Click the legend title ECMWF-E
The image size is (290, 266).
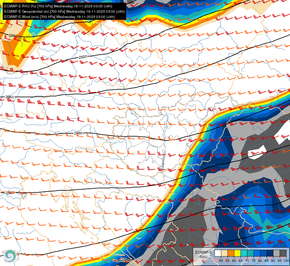point(204,252)
